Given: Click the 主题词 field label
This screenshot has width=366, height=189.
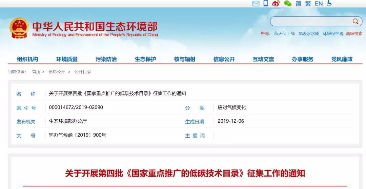Looking at the screenshot, I should click(195, 136).
